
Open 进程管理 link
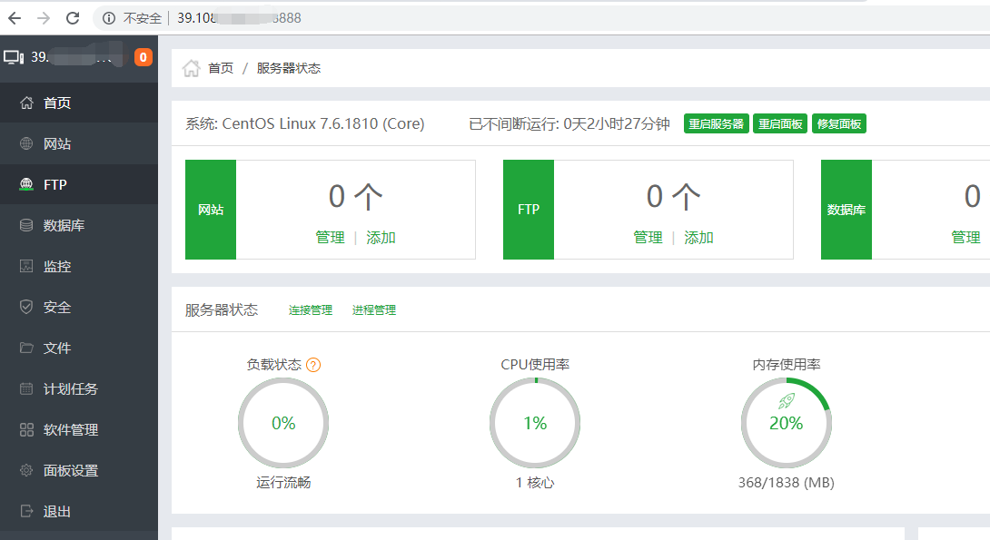(374, 309)
